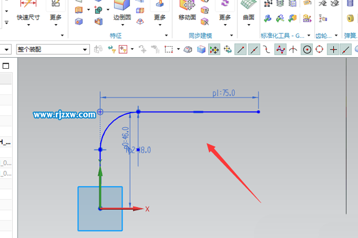Select the p0:46.0 vertical dimension

(126, 139)
